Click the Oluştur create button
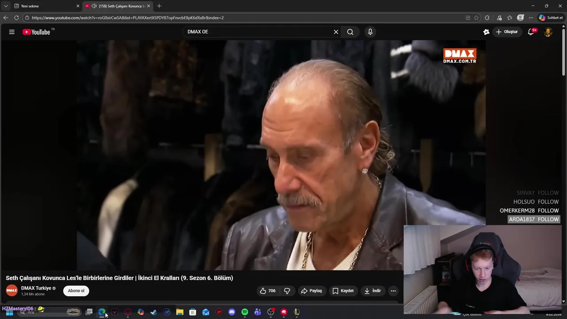The width and height of the screenshot is (567, 319). (x=507, y=32)
